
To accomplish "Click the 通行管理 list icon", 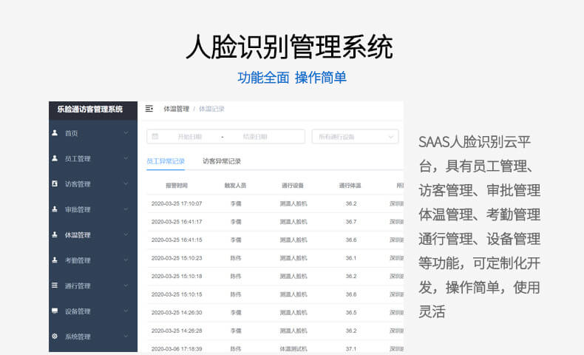I will click(x=55, y=285).
